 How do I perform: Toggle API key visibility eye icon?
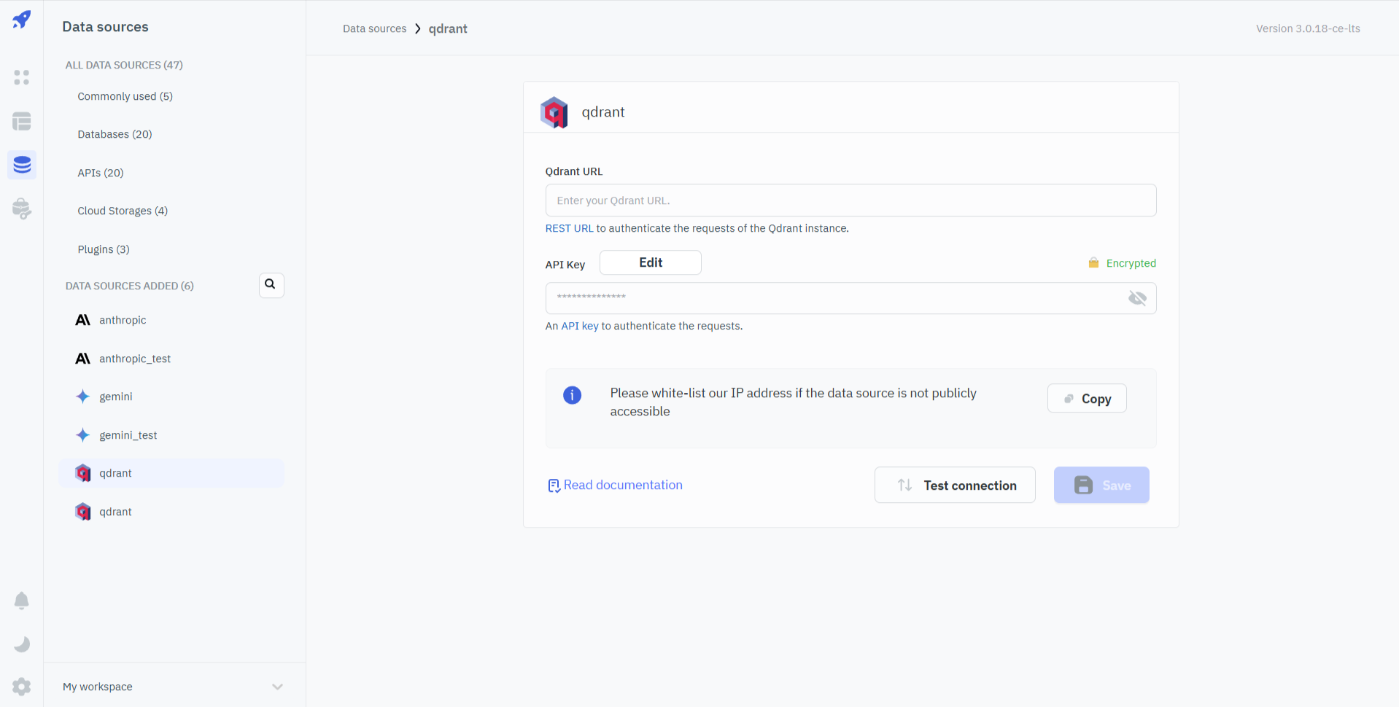tap(1137, 298)
